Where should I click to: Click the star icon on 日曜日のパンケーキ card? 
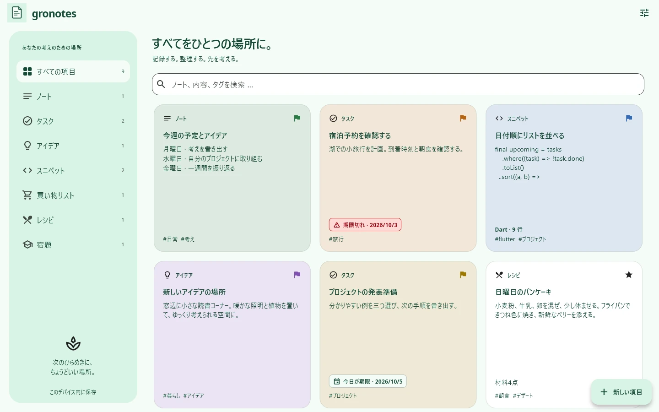click(629, 275)
